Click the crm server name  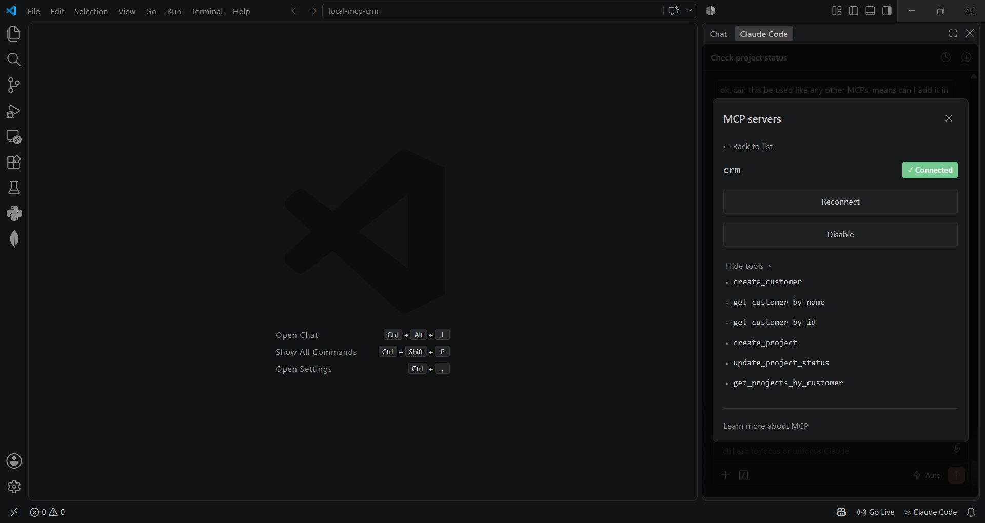tap(732, 170)
